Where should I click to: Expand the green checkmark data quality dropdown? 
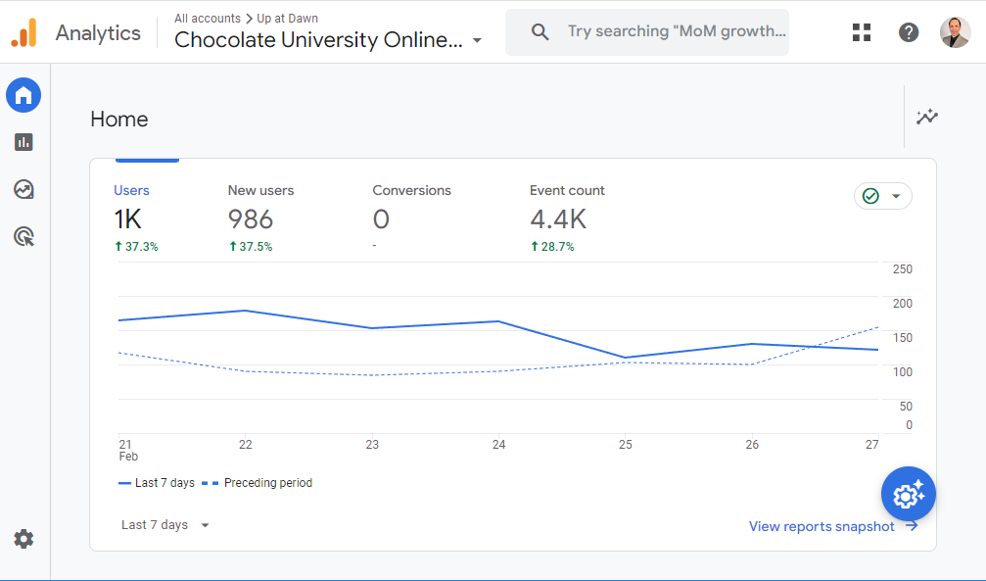tap(882, 196)
